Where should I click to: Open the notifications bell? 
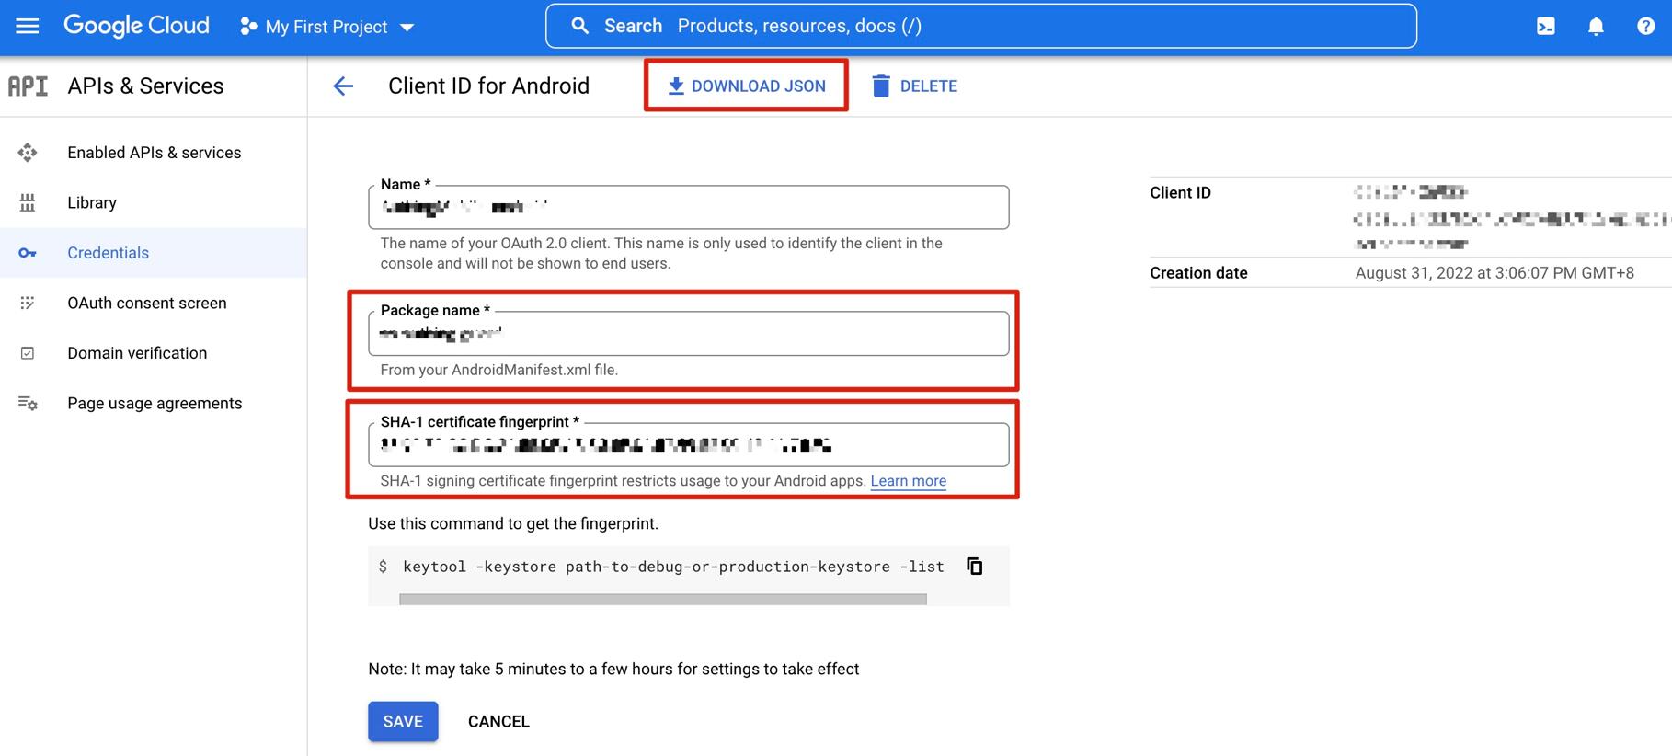1596,27
